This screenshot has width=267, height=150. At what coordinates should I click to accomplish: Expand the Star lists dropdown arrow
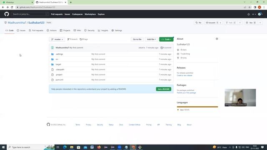[x=260, y=22]
